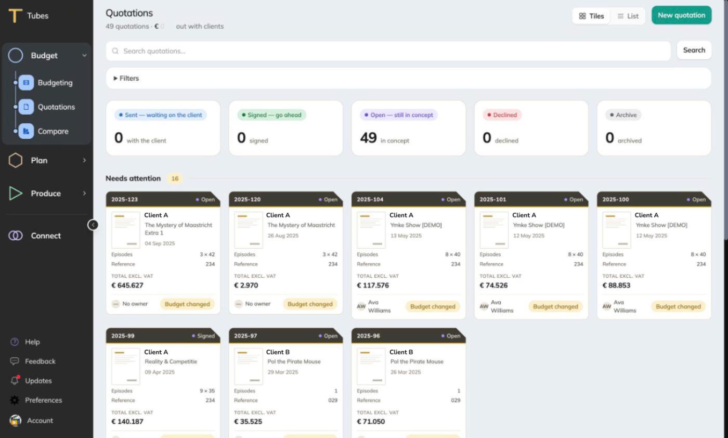The width and height of the screenshot is (728, 438).
Task: Click the search magnifier icon
Action: click(x=115, y=51)
